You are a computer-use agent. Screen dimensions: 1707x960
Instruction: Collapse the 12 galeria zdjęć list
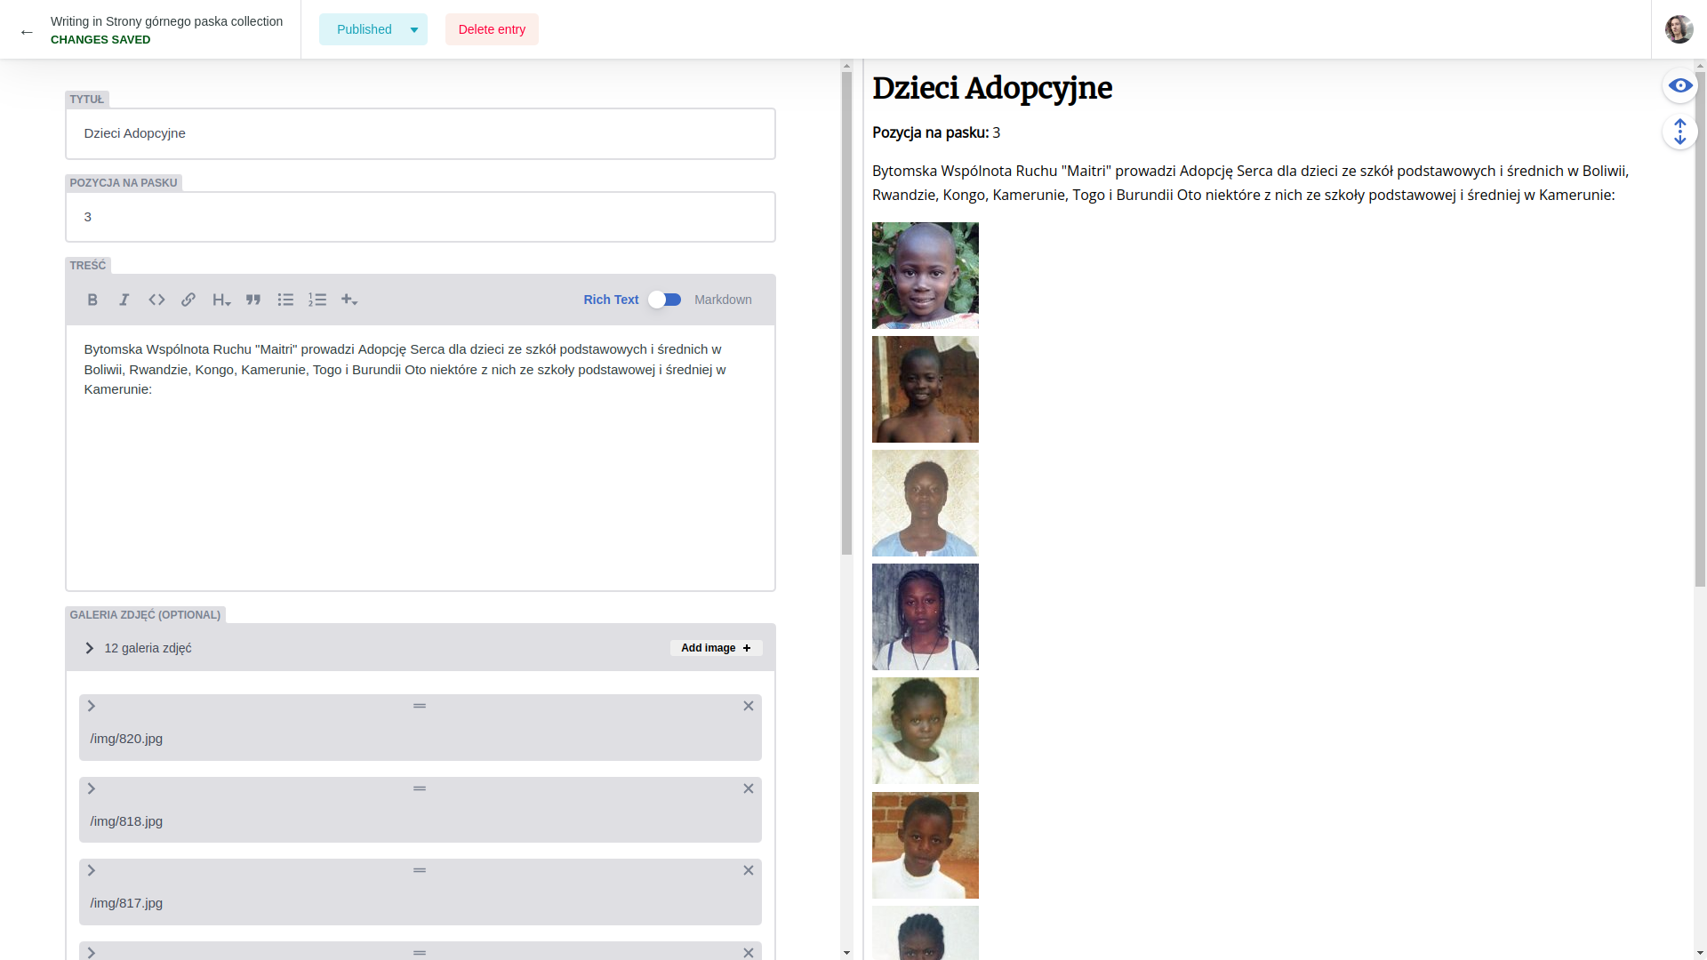[x=90, y=648]
